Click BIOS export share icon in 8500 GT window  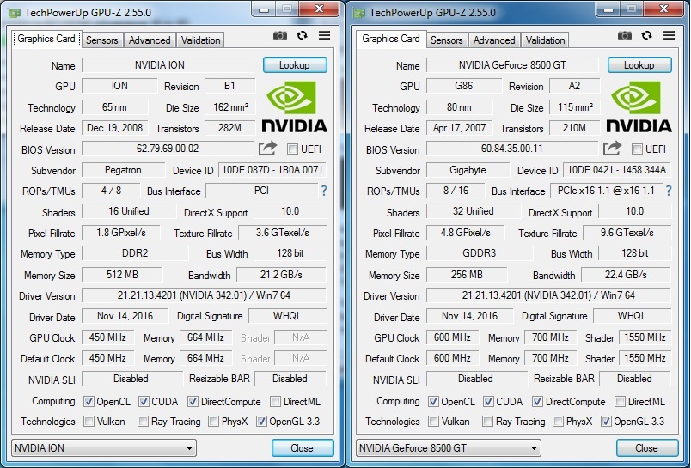612,149
